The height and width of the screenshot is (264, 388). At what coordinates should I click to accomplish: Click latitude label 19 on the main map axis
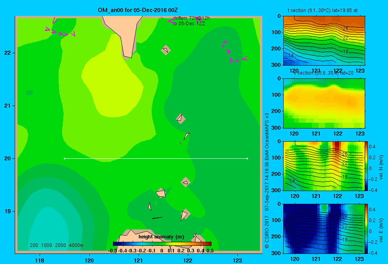(x=8, y=211)
